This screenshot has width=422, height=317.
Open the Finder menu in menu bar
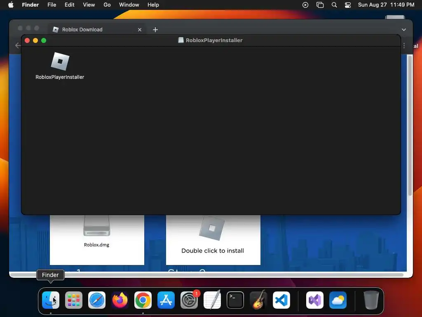tap(30, 5)
